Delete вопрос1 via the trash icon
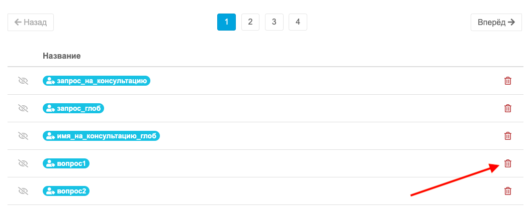530x209 pixels. coord(507,164)
